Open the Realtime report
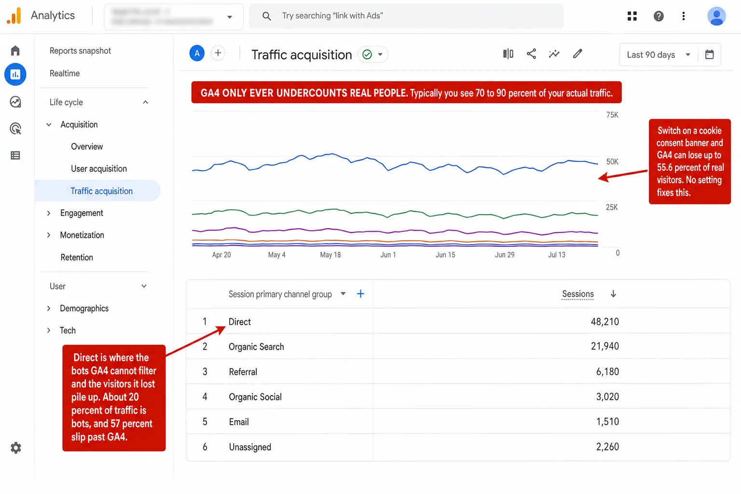The image size is (741, 494). tap(65, 73)
